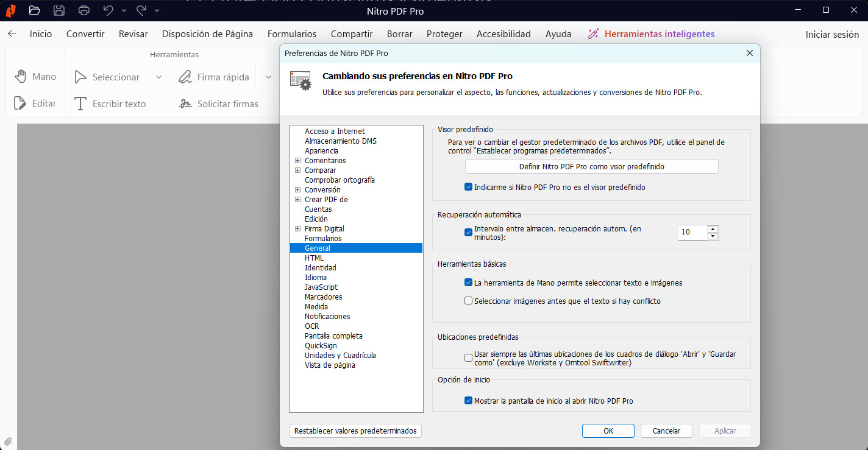Open a file with the folder icon

(34, 10)
